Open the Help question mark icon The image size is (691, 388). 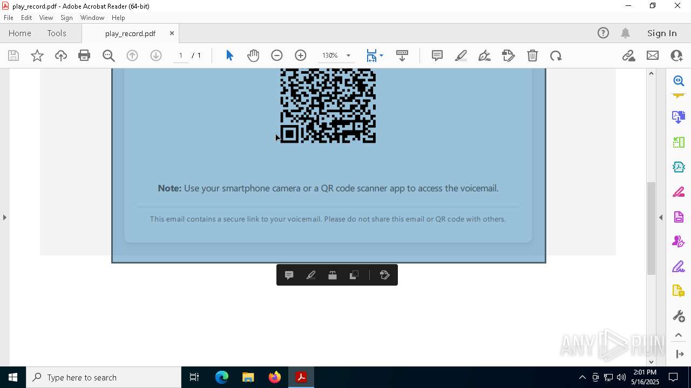[x=603, y=33]
